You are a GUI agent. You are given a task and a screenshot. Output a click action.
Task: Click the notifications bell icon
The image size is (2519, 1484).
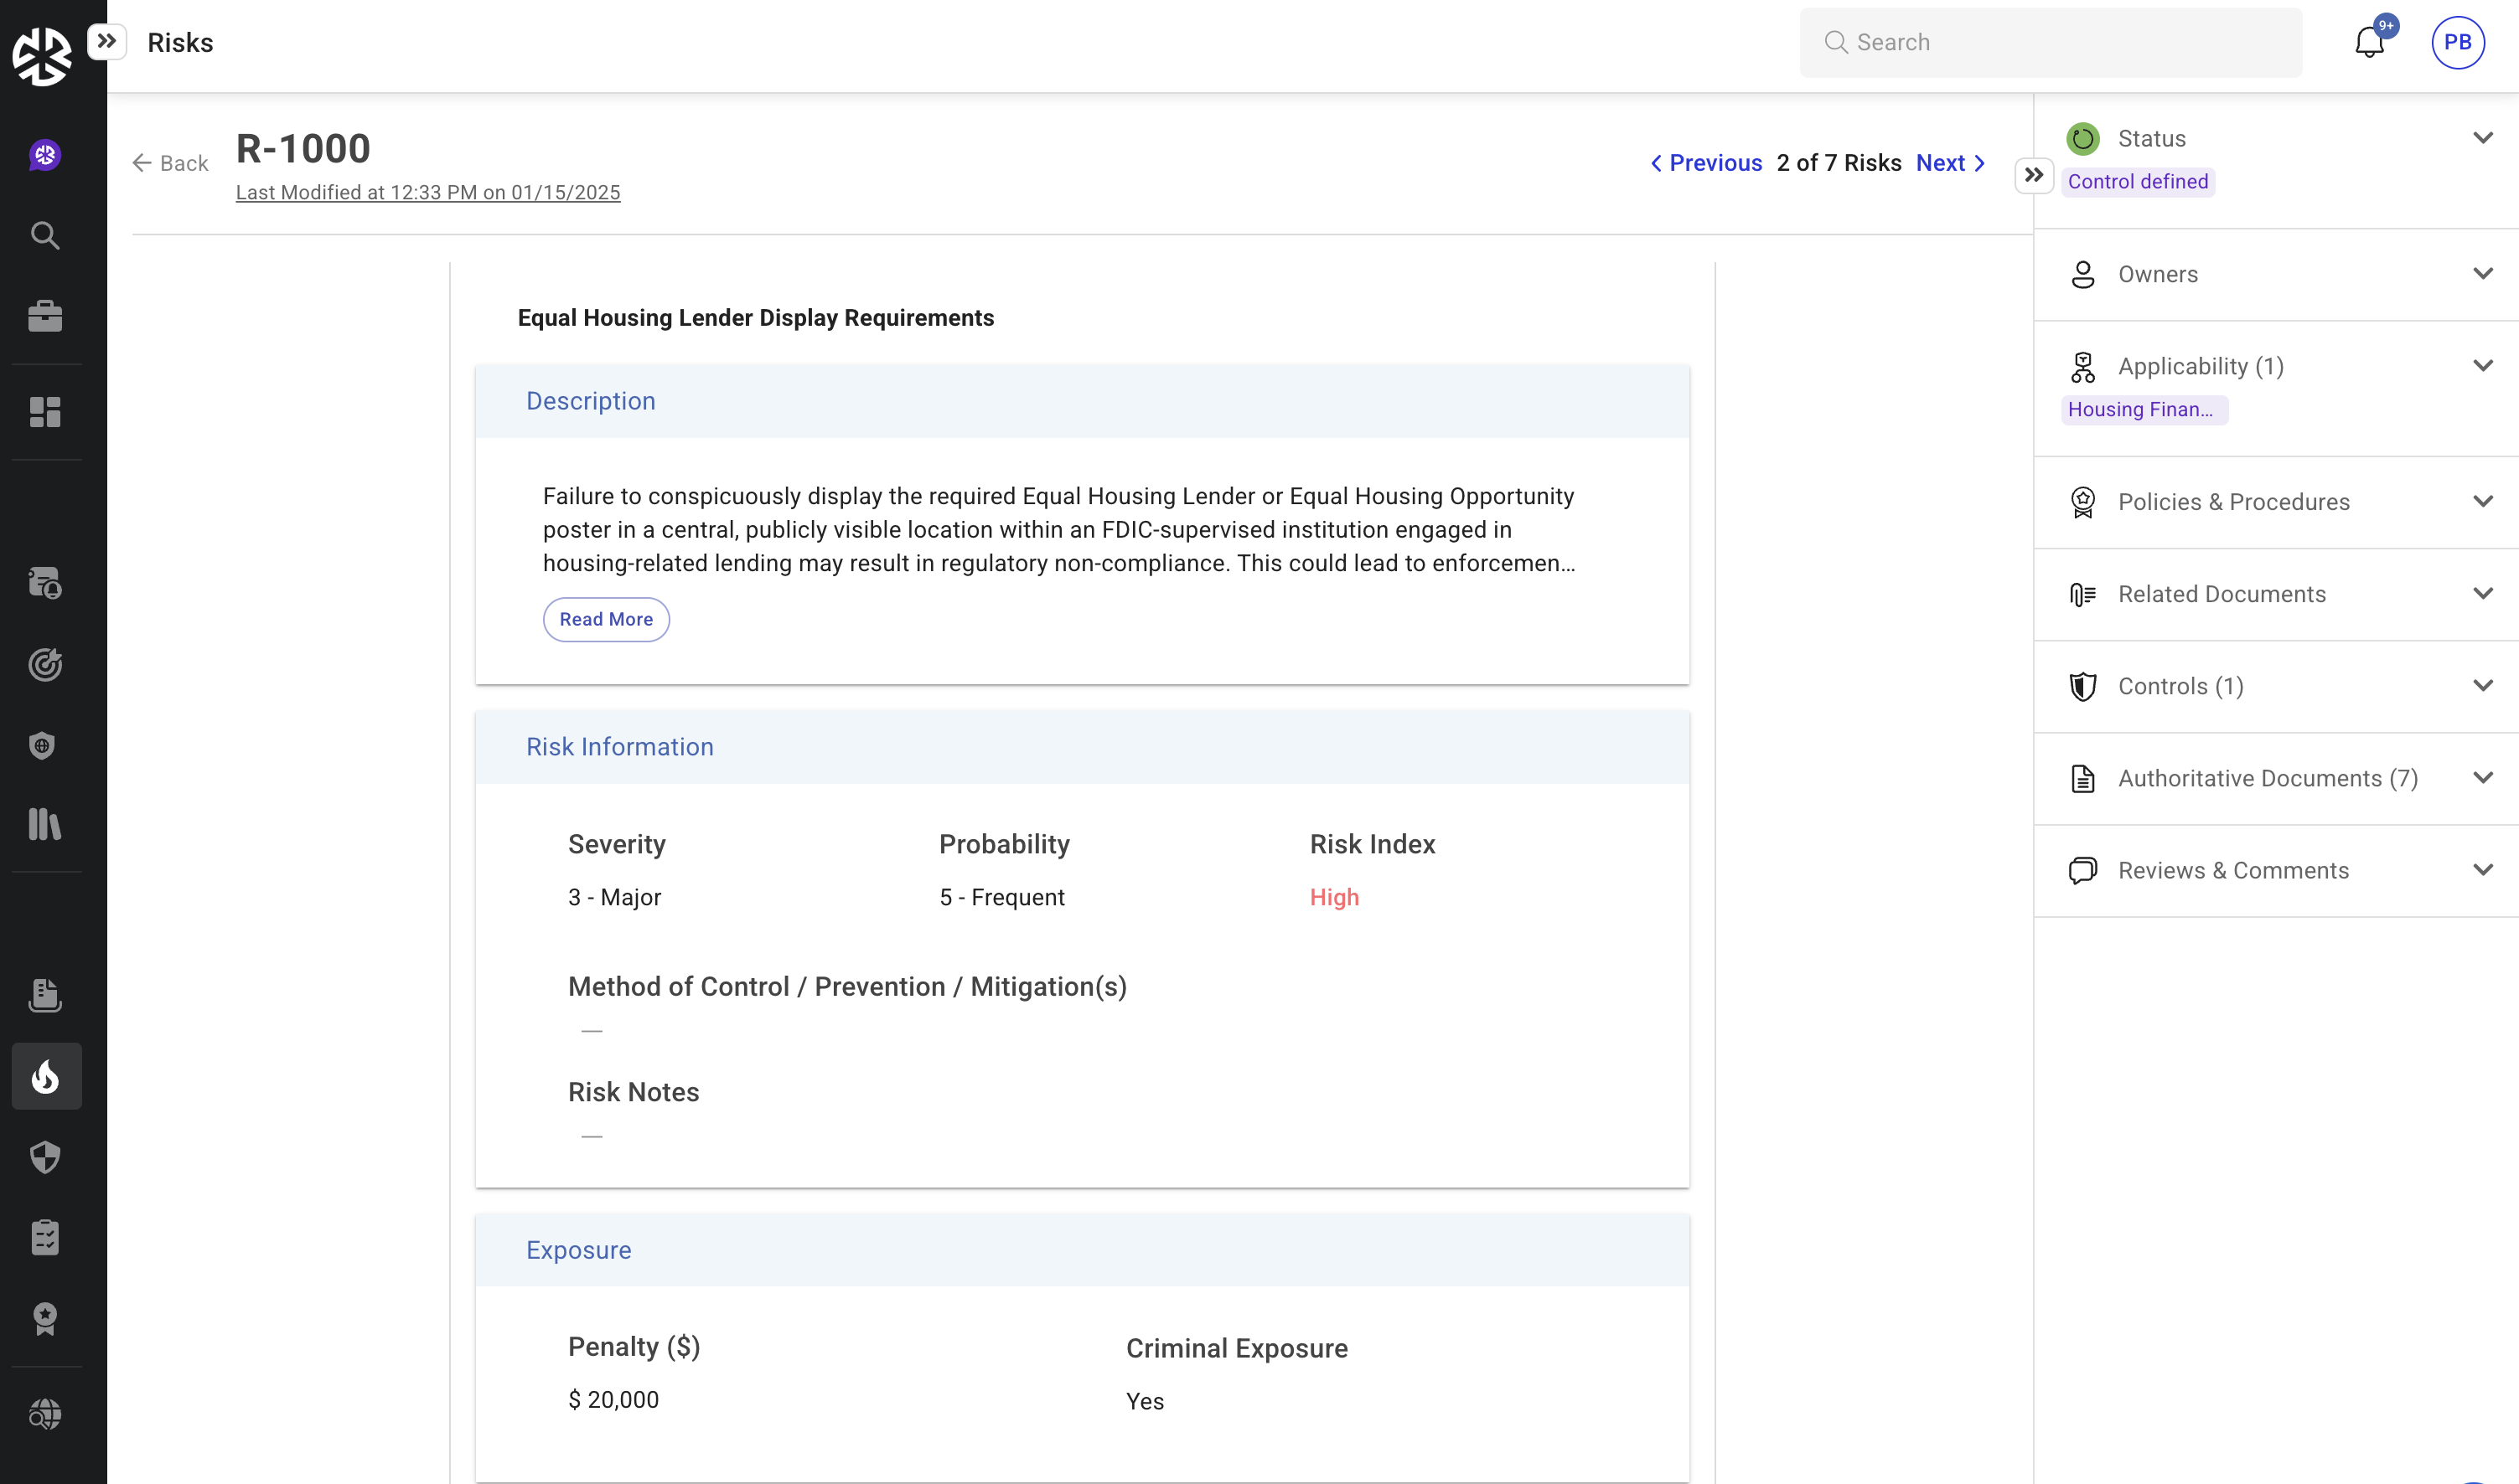pyautogui.click(x=2368, y=43)
